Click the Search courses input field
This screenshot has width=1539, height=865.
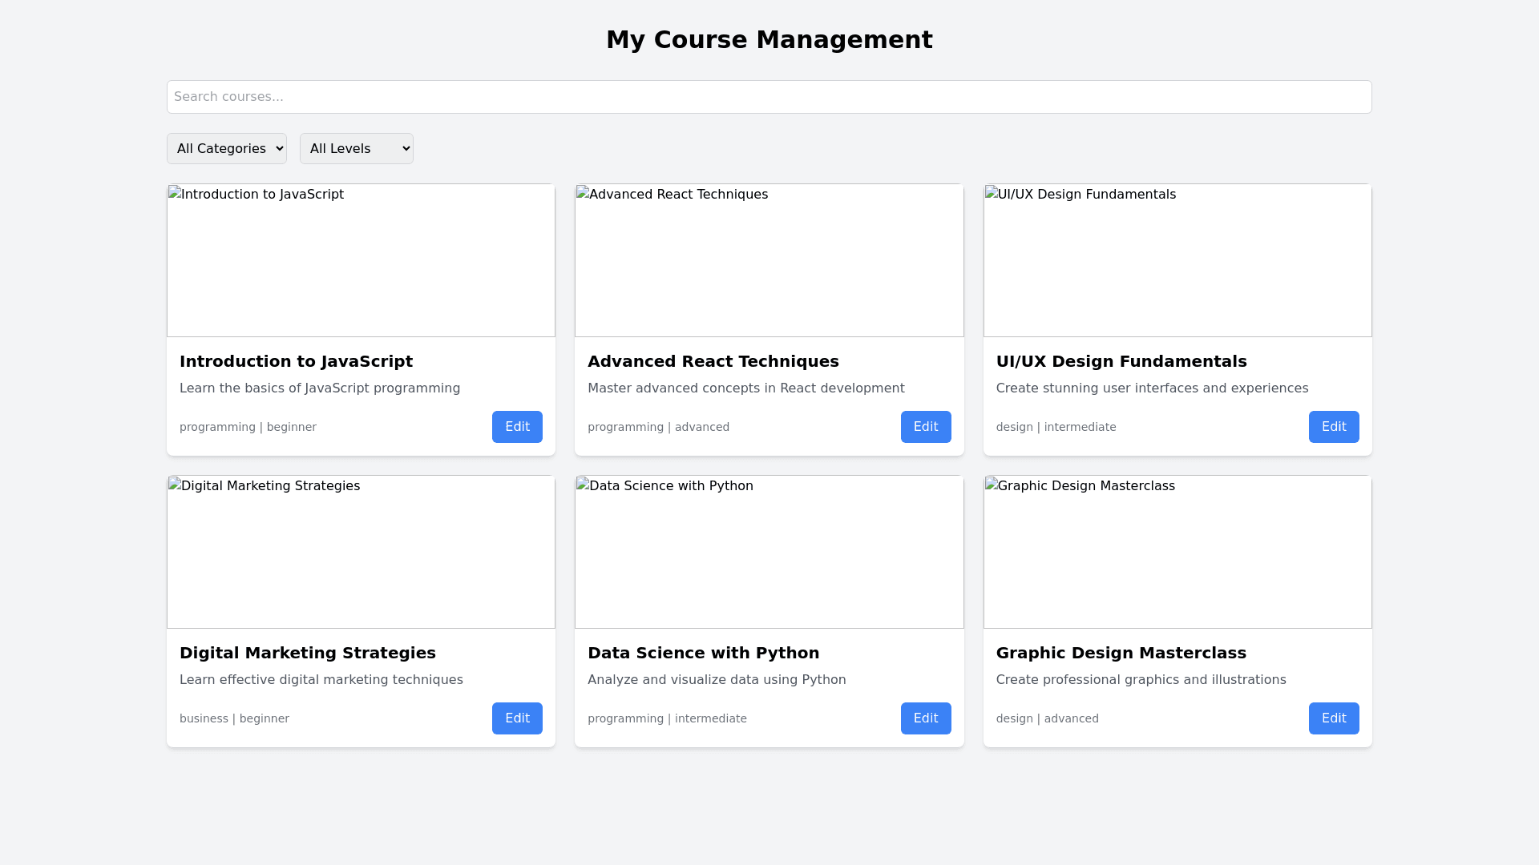tap(769, 97)
